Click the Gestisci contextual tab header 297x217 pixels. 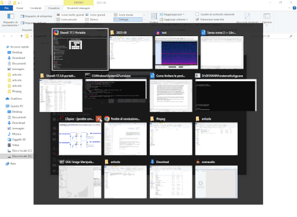pos(78,2)
